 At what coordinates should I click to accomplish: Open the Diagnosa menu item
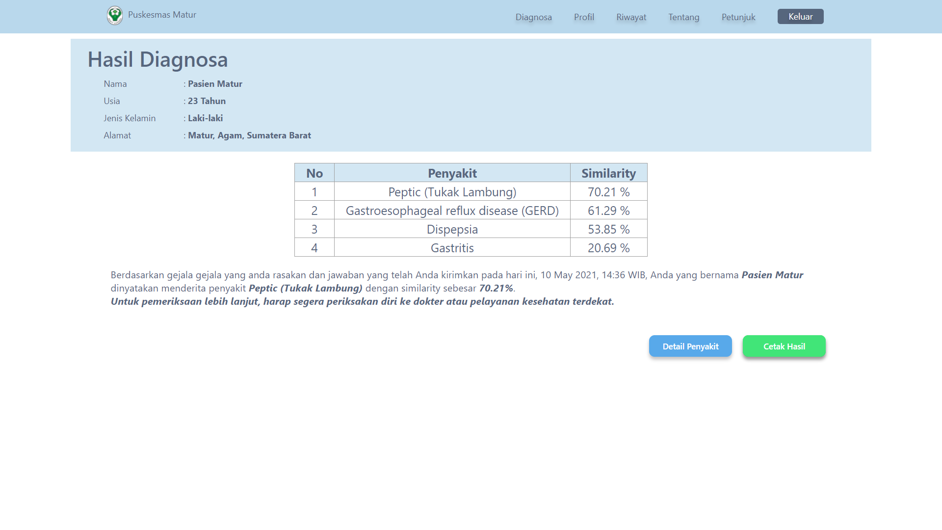pyautogui.click(x=533, y=17)
